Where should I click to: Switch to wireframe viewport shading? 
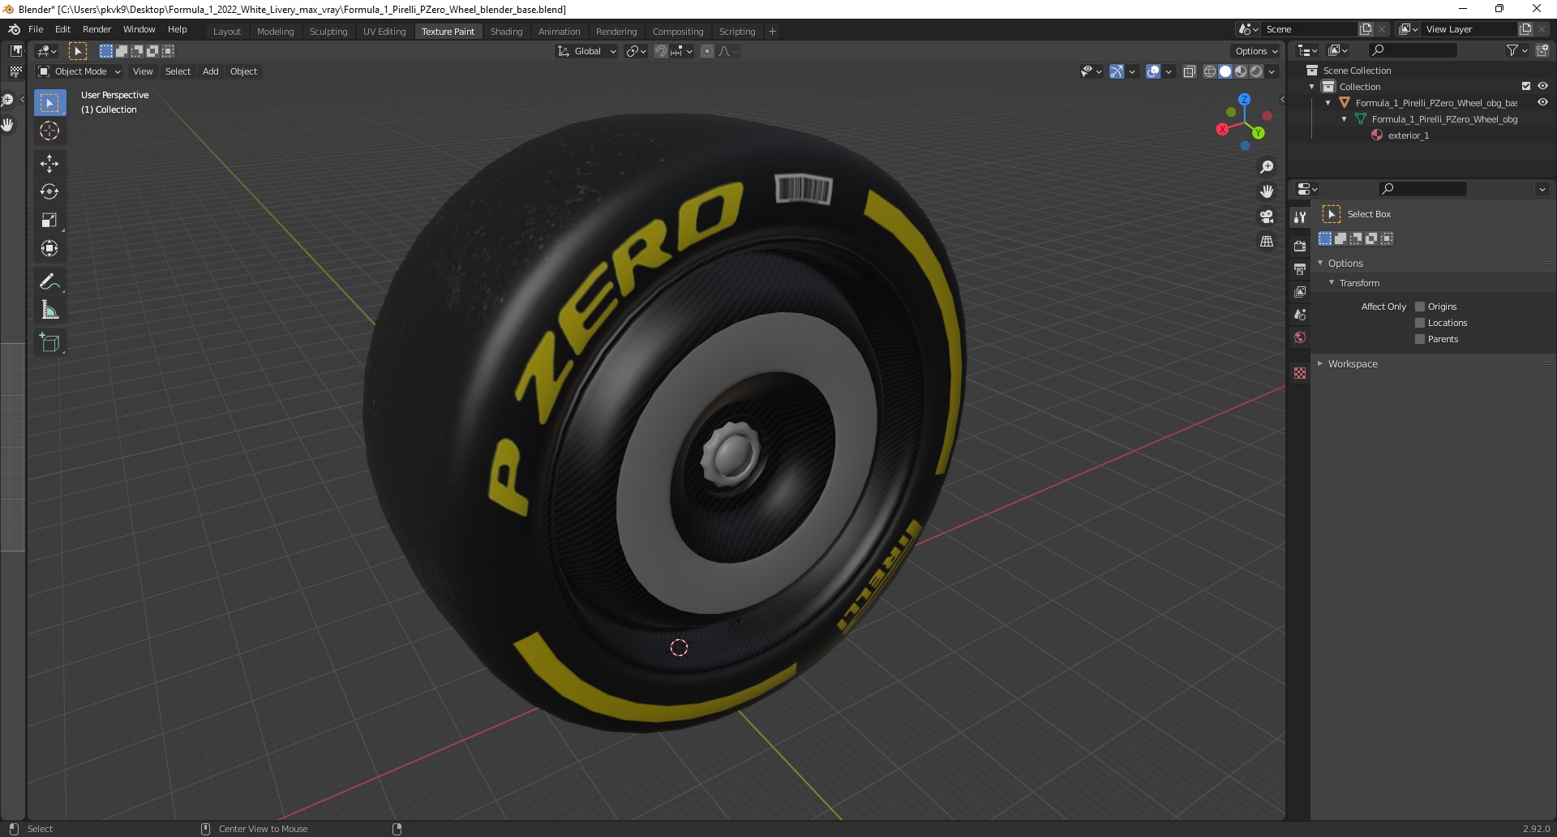[1209, 71]
